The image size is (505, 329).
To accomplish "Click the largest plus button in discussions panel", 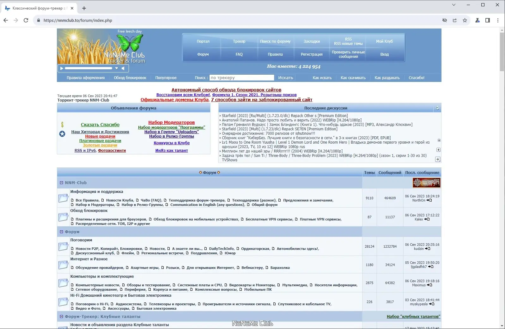I will (x=438, y=159).
